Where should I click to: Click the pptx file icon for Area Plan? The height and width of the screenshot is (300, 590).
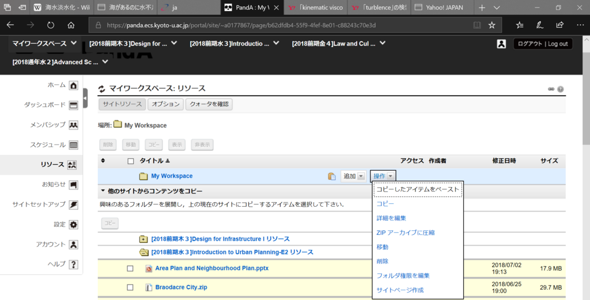[149, 268]
